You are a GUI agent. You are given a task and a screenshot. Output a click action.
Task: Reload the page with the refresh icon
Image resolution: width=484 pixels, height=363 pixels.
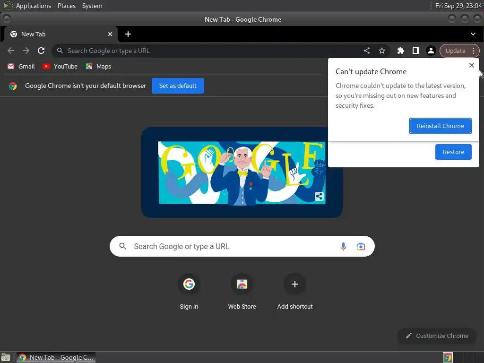pyautogui.click(x=41, y=51)
